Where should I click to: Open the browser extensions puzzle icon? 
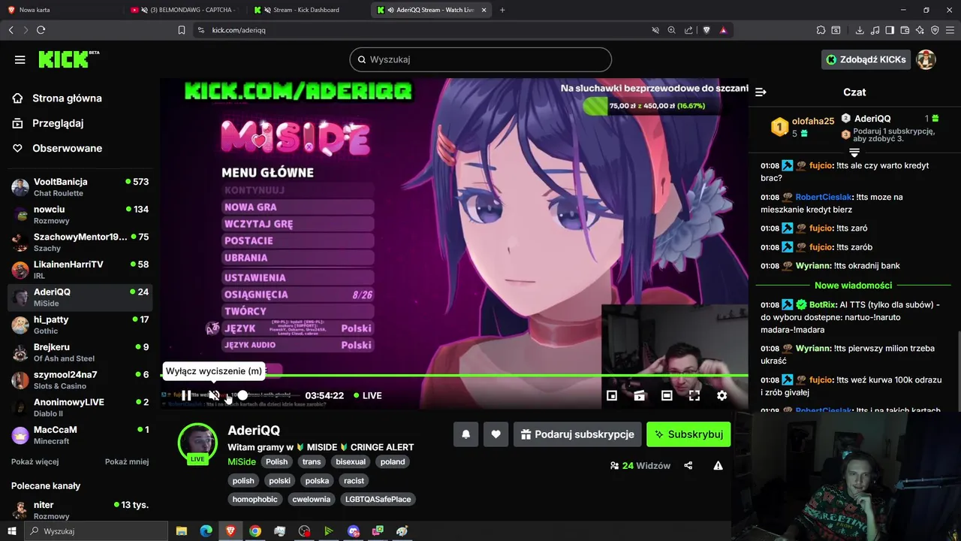tap(821, 30)
